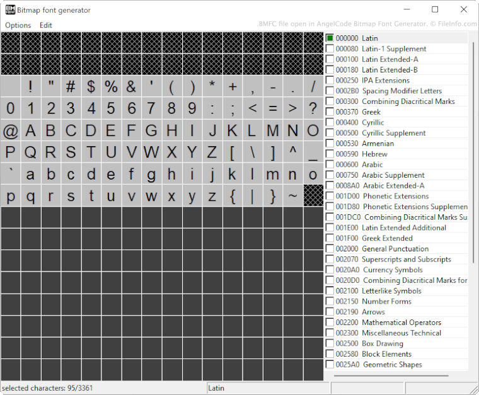Select the capital 'W' glyph cell

(x=152, y=152)
